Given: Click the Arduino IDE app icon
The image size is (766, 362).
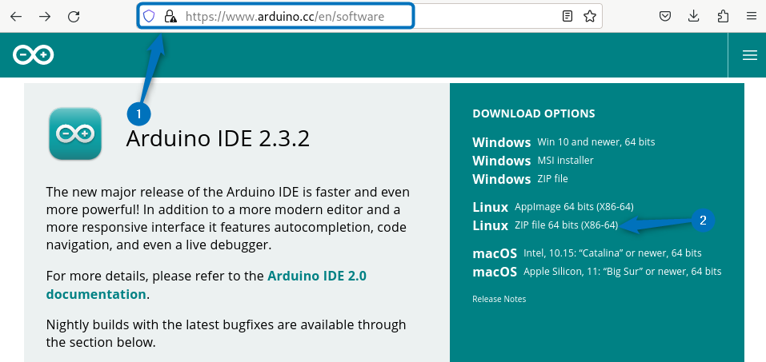Looking at the screenshot, I should coord(75,133).
